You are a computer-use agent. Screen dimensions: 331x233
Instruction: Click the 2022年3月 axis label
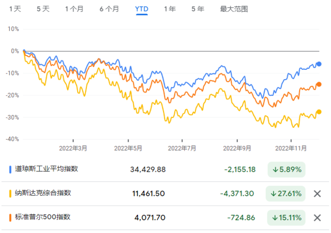73,148
